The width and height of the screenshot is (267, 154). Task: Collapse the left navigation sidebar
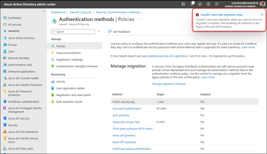pos(44,12)
